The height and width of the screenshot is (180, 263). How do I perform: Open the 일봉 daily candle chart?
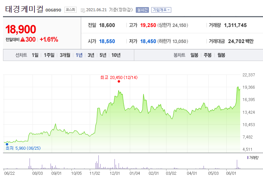pyautogui.click(x=194, y=55)
